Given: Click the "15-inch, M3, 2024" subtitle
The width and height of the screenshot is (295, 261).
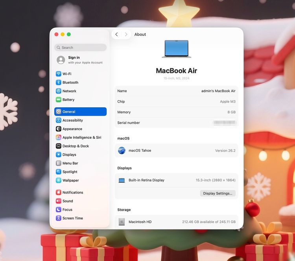Looking at the screenshot, I should point(177,78).
